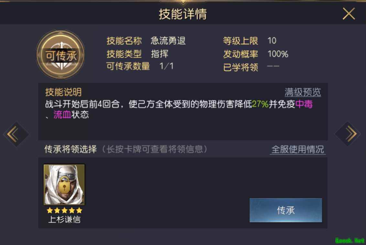Go to next skill with right arrow
366x245 pixels.
tap(348, 134)
